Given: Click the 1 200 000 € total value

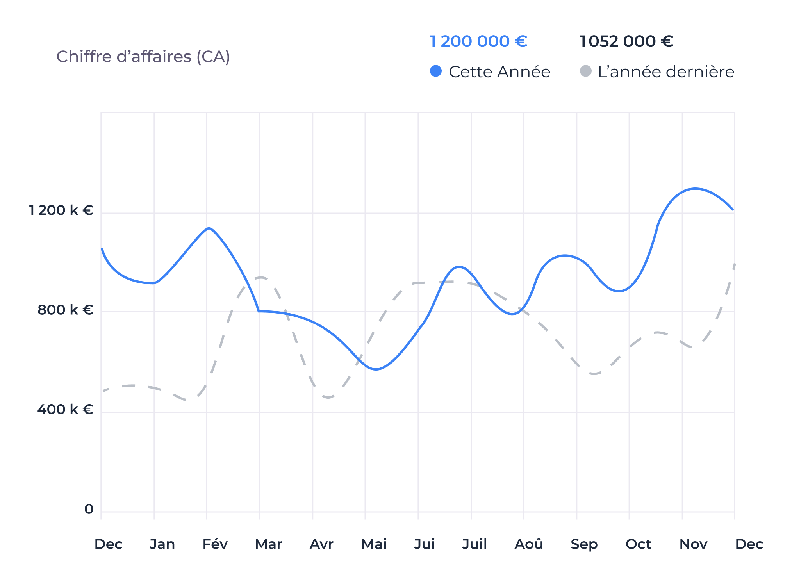Looking at the screenshot, I should coord(478,41).
